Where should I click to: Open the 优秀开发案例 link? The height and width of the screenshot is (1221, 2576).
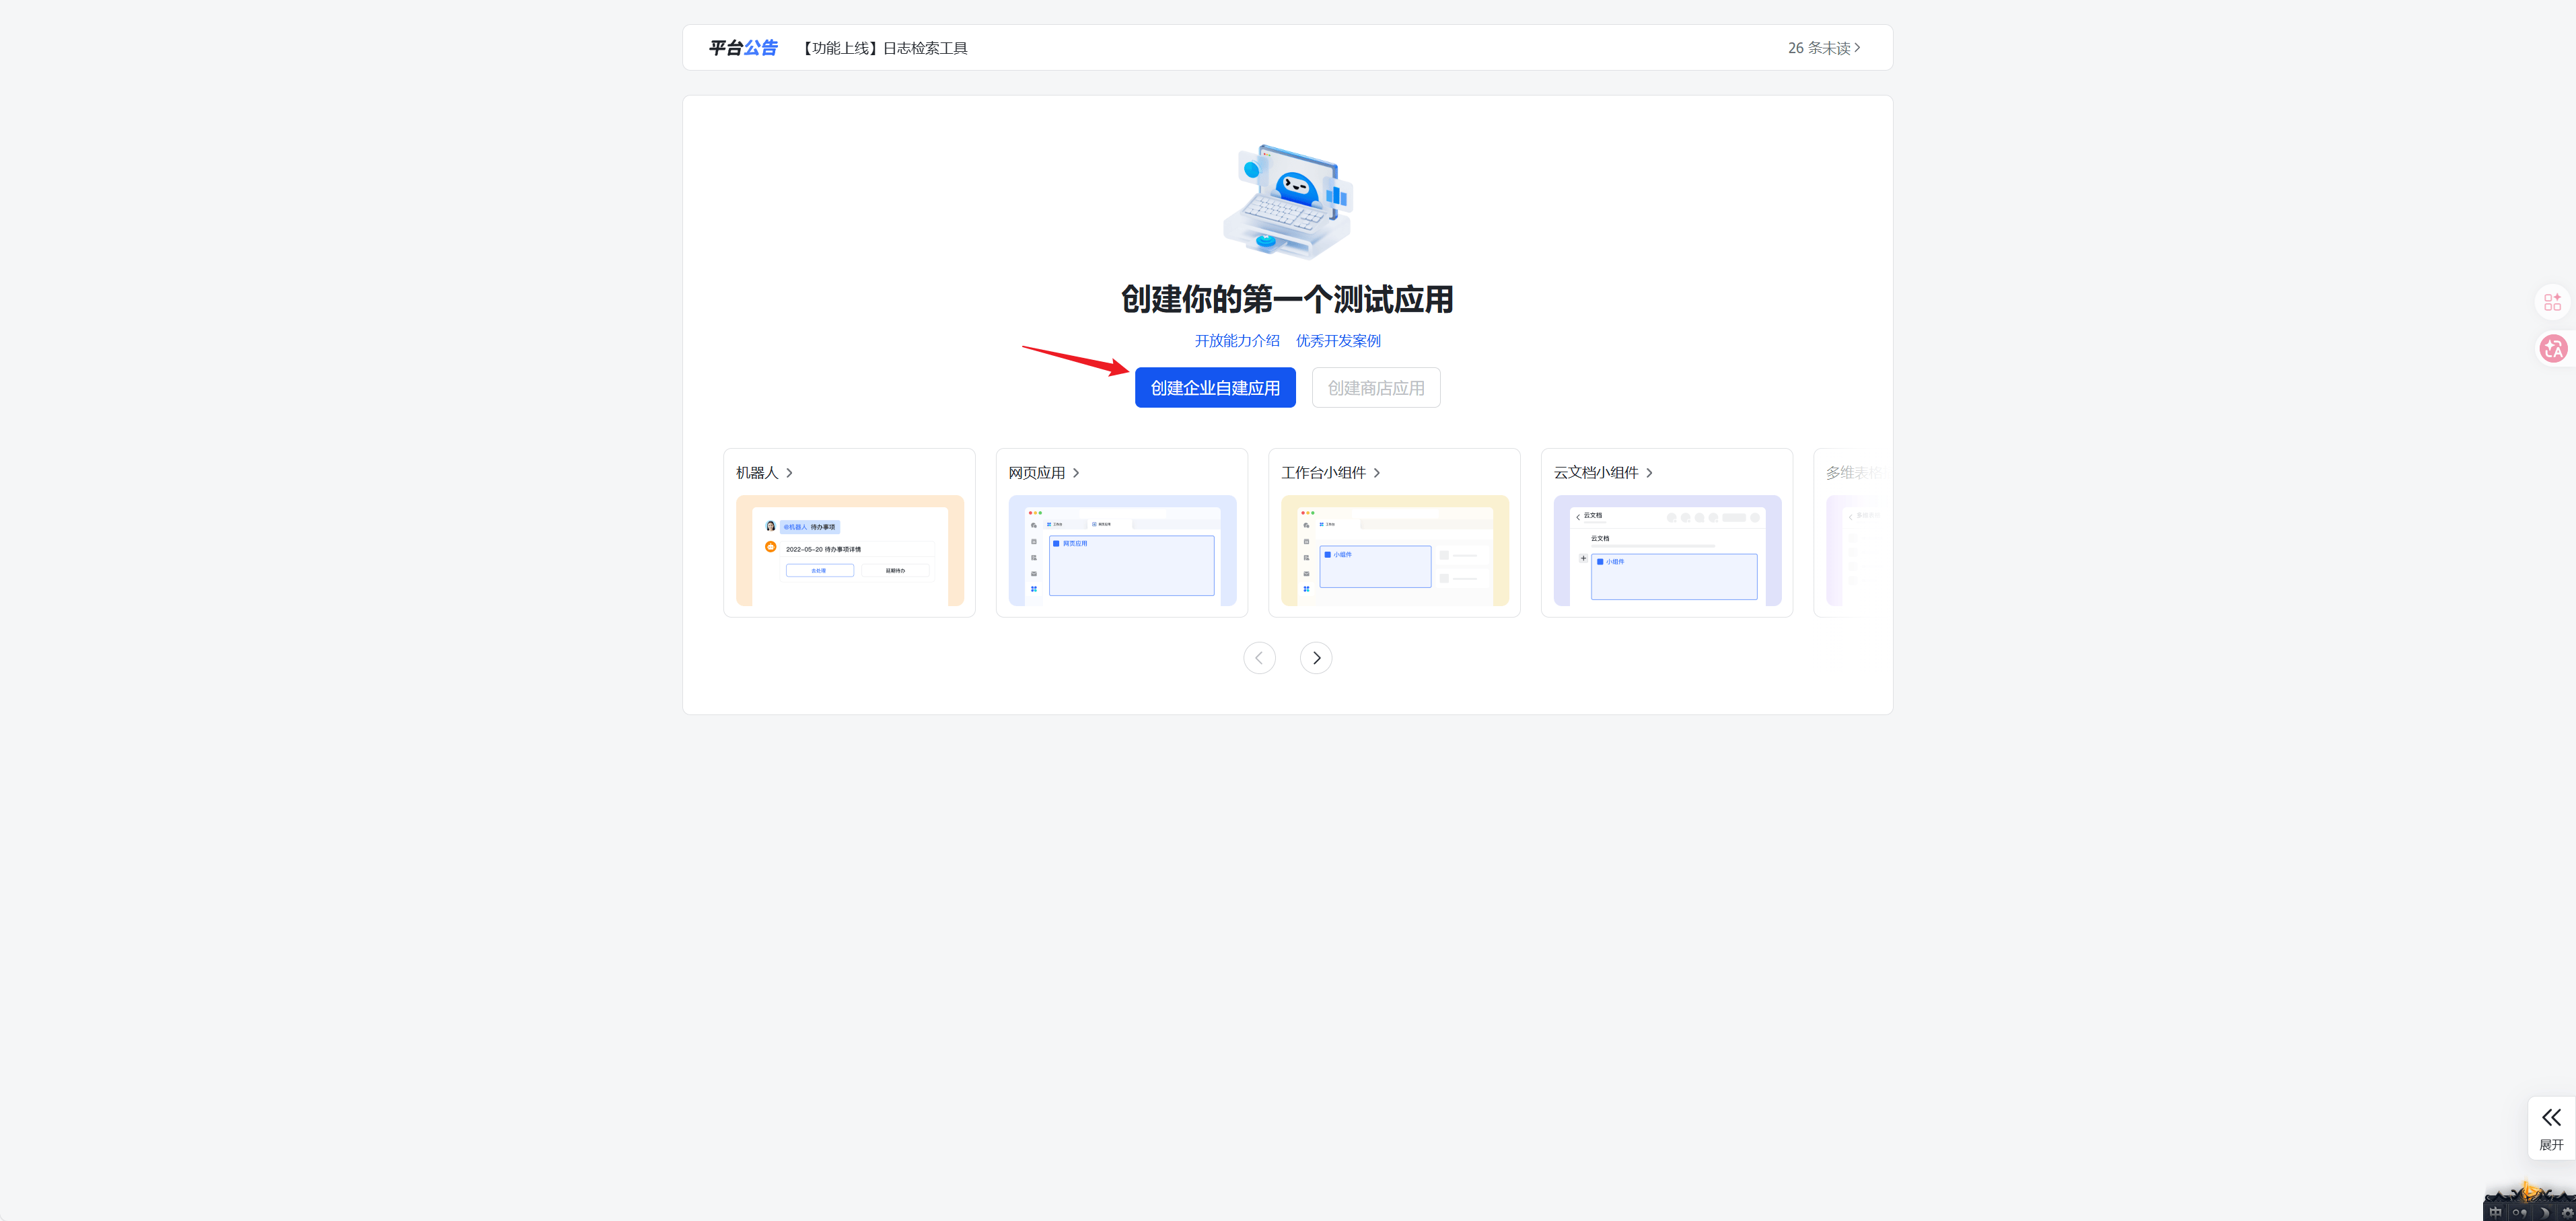(x=1338, y=341)
